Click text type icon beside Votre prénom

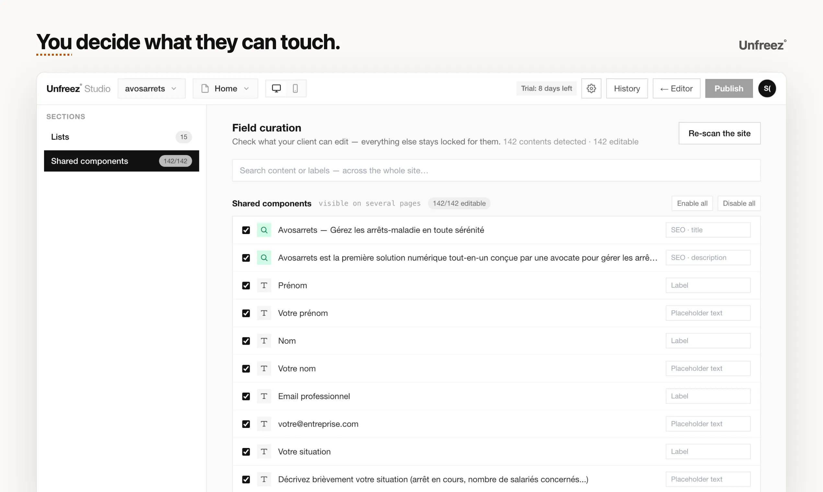264,313
